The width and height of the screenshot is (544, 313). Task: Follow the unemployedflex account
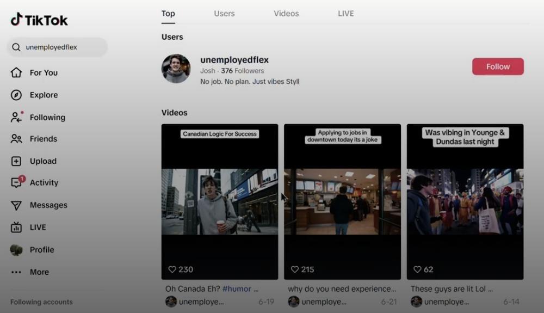click(498, 66)
